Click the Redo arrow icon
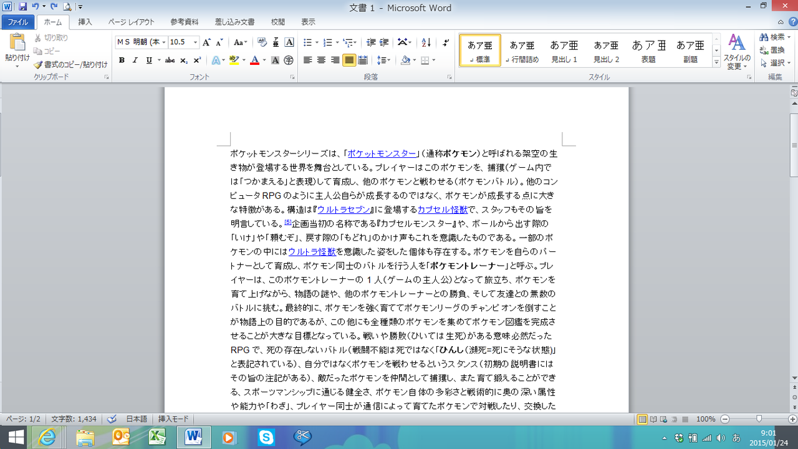Viewport: 798px width, 449px height. pos(54,7)
